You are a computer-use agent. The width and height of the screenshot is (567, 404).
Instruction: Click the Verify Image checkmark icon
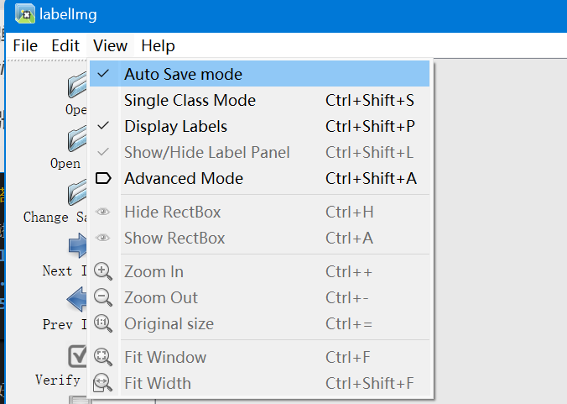point(77,356)
